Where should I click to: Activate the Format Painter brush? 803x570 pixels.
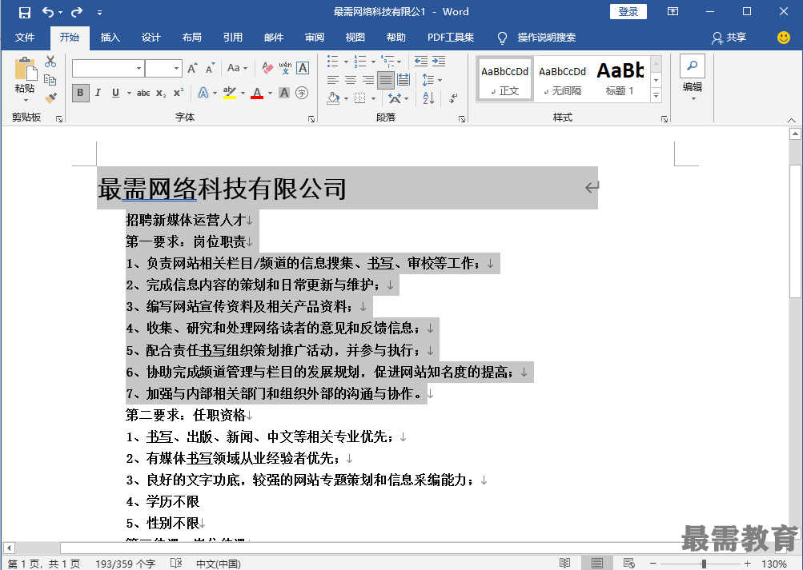click(x=50, y=98)
